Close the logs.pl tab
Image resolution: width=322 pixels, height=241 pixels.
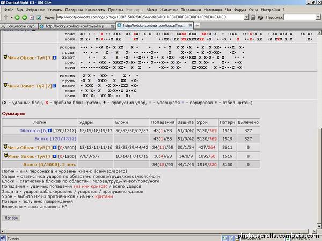190,25
